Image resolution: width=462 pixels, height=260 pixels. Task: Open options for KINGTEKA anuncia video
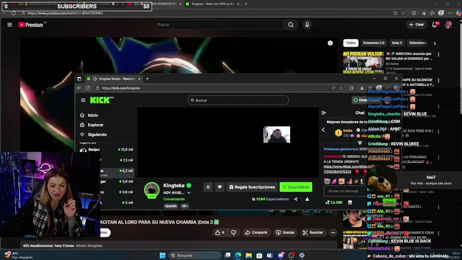(x=439, y=55)
